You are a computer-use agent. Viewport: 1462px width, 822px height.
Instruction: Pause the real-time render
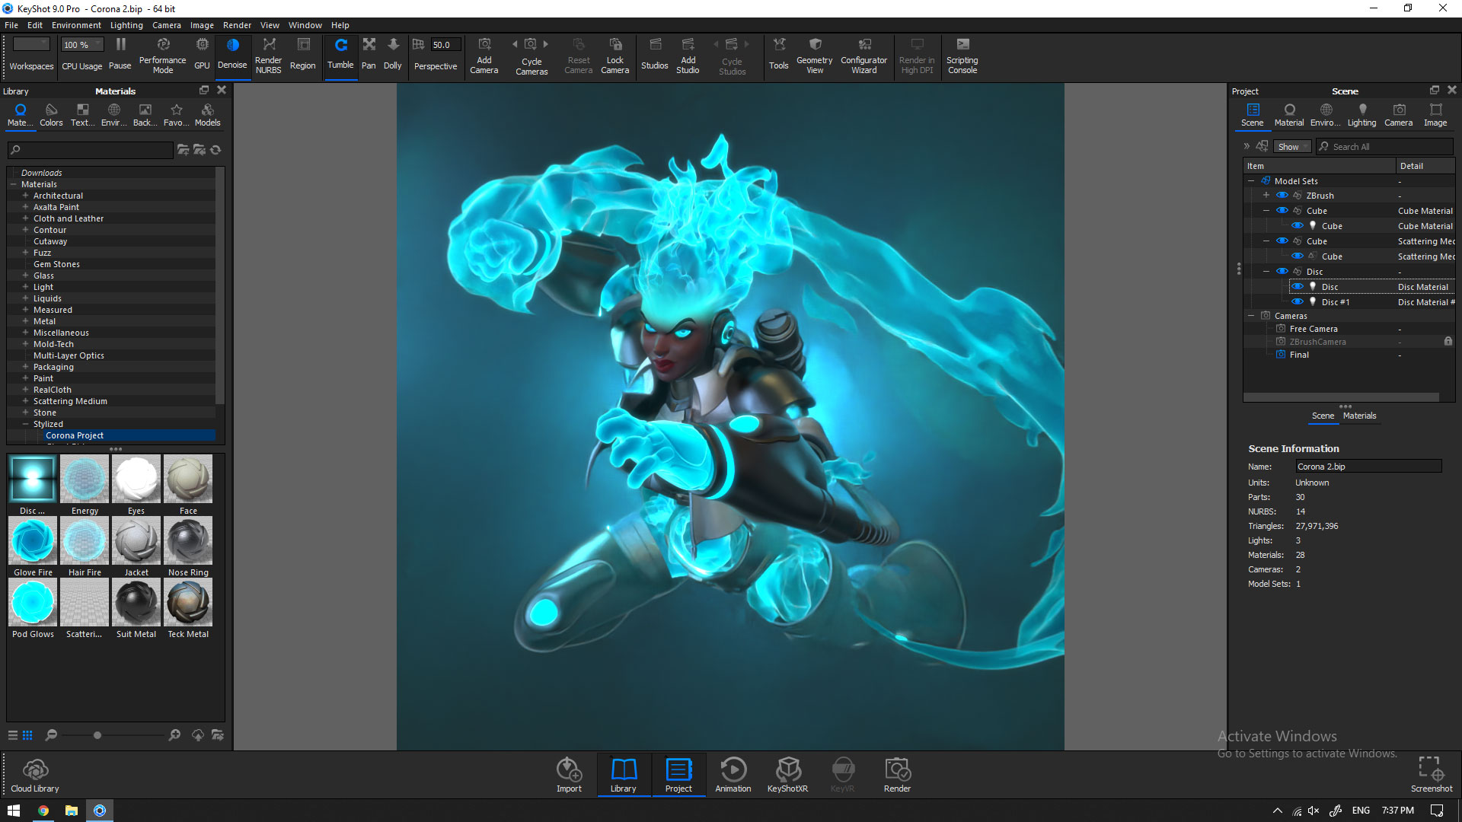(120, 54)
